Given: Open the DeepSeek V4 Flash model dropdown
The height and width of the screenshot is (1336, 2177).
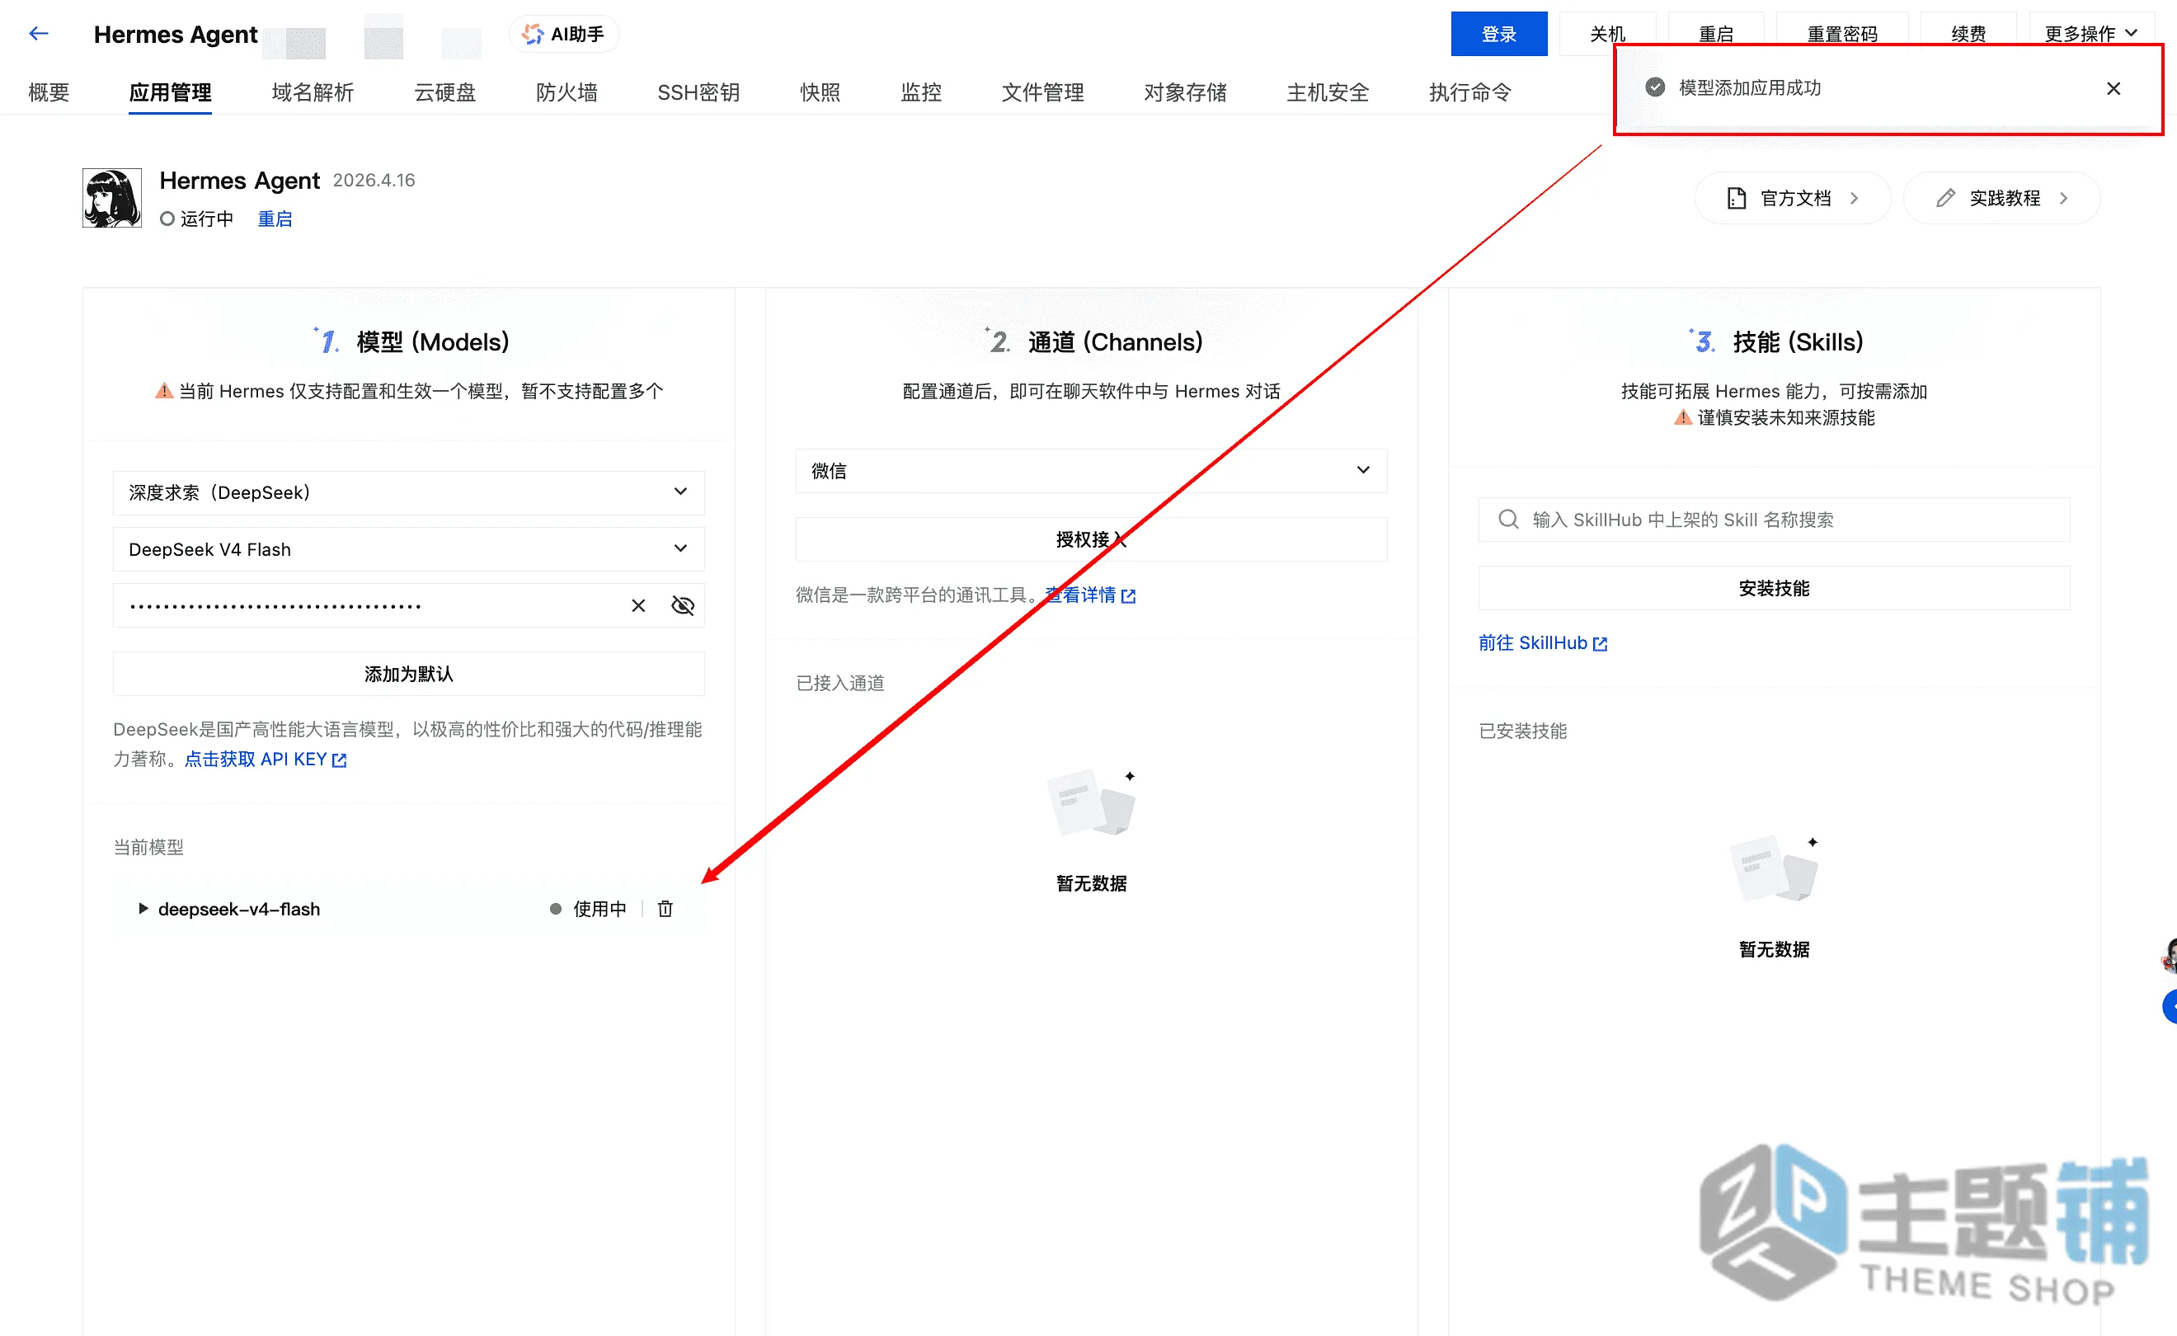Looking at the screenshot, I should point(408,548).
